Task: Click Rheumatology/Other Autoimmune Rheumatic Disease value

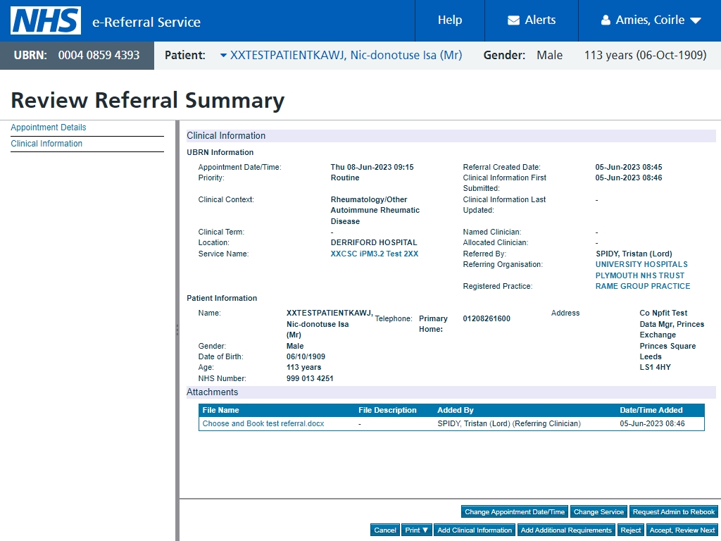Action: (x=375, y=211)
